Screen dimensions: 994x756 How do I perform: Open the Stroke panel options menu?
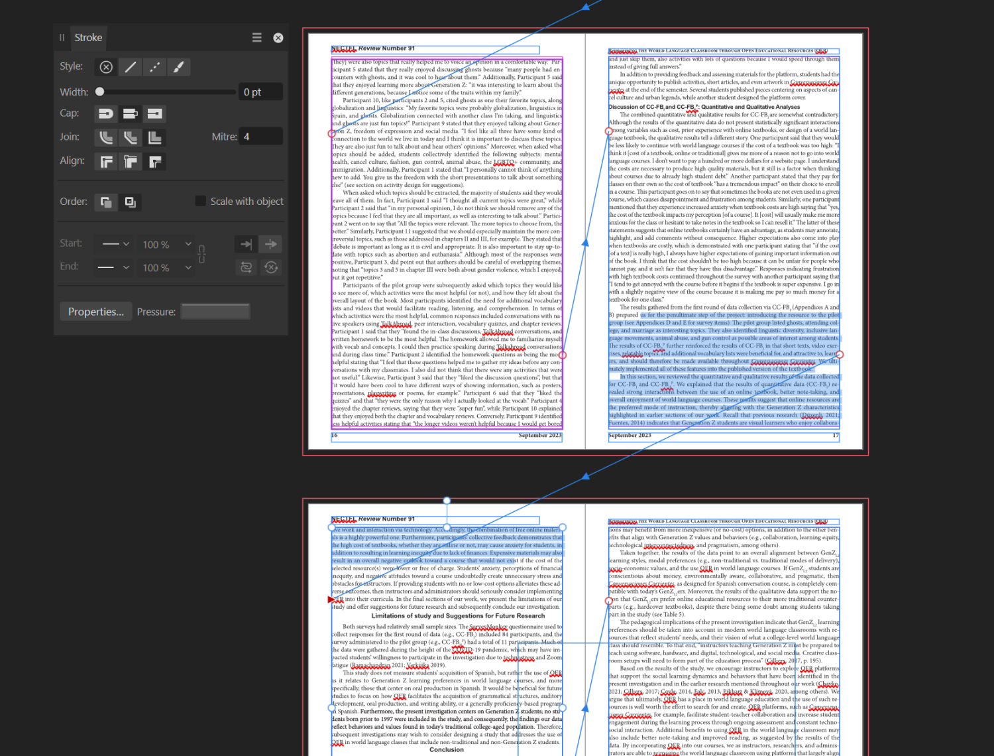[x=257, y=38]
